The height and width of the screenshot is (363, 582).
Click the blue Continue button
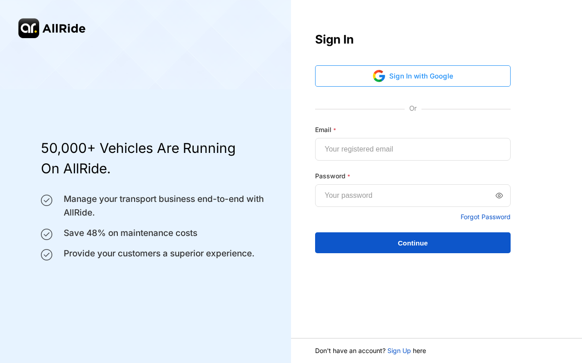(413, 243)
